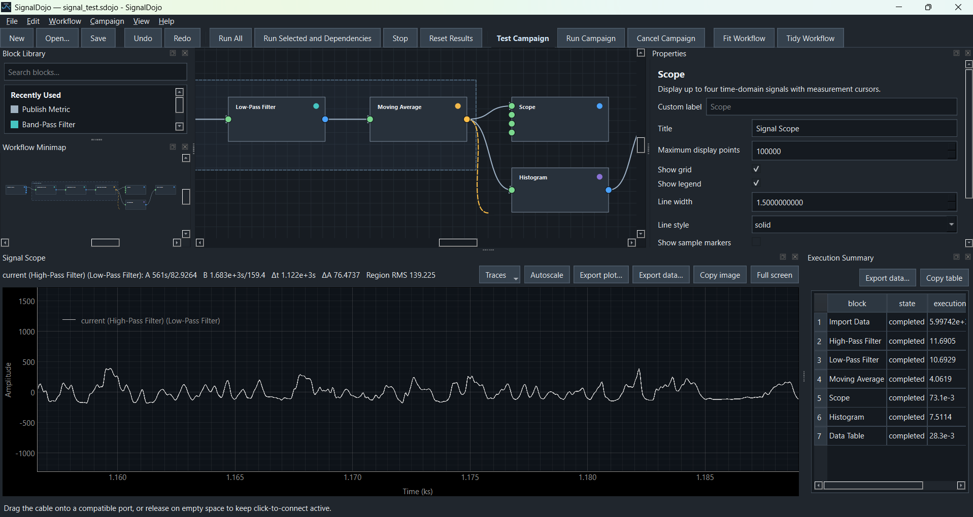The width and height of the screenshot is (973, 517).
Task: Open the File menu
Action: 12,21
